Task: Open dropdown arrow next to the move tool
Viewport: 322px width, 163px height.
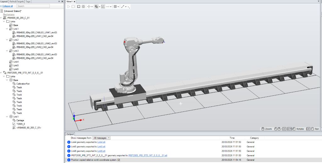Action: (x=92, y=7)
